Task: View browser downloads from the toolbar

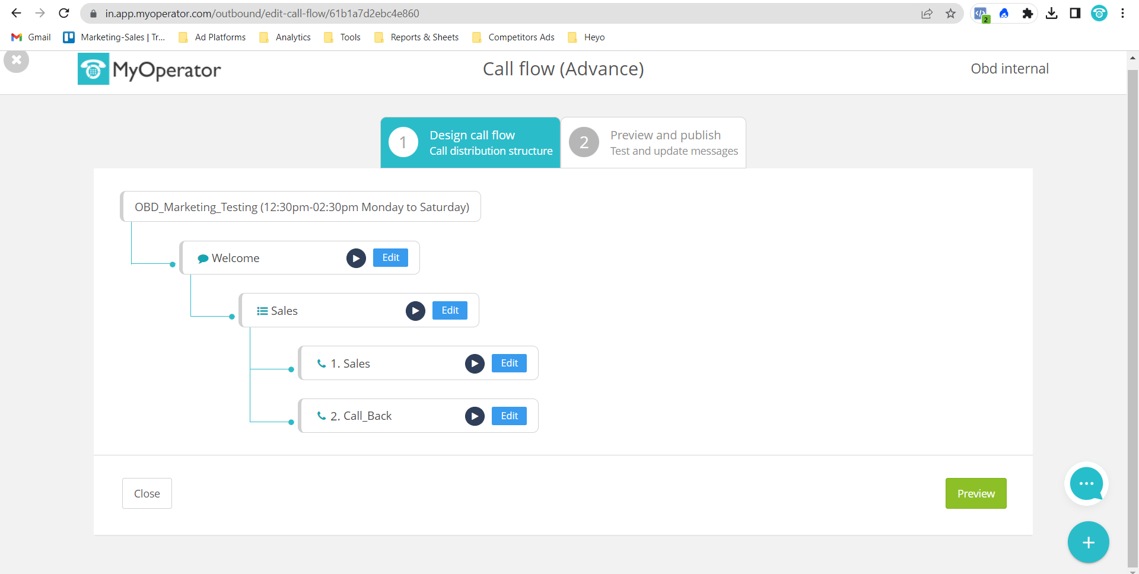Action: tap(1051, 13)
